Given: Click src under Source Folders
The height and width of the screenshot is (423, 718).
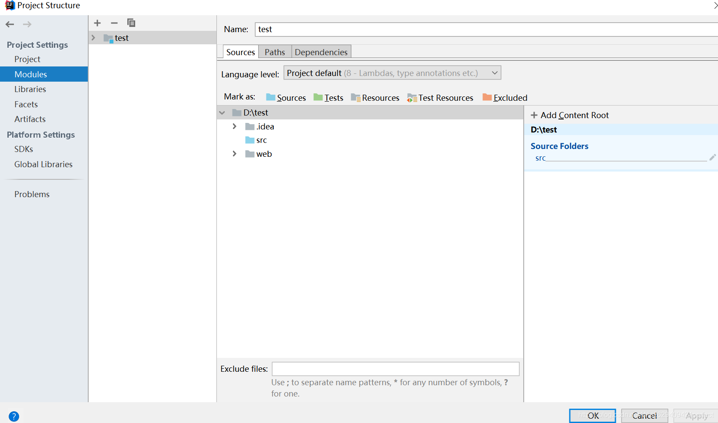Looking at the screenshot, I should [x=540, y=158].
